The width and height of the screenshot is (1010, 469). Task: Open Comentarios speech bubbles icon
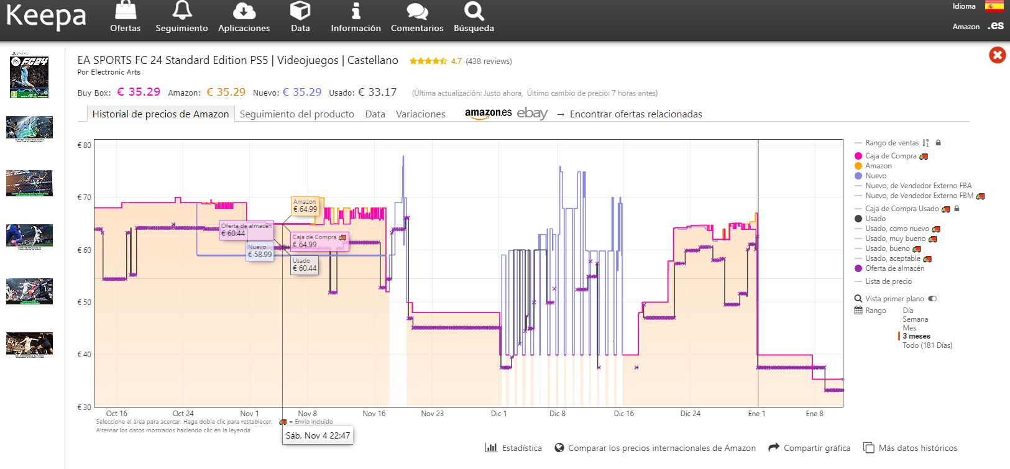click(417, 11)
